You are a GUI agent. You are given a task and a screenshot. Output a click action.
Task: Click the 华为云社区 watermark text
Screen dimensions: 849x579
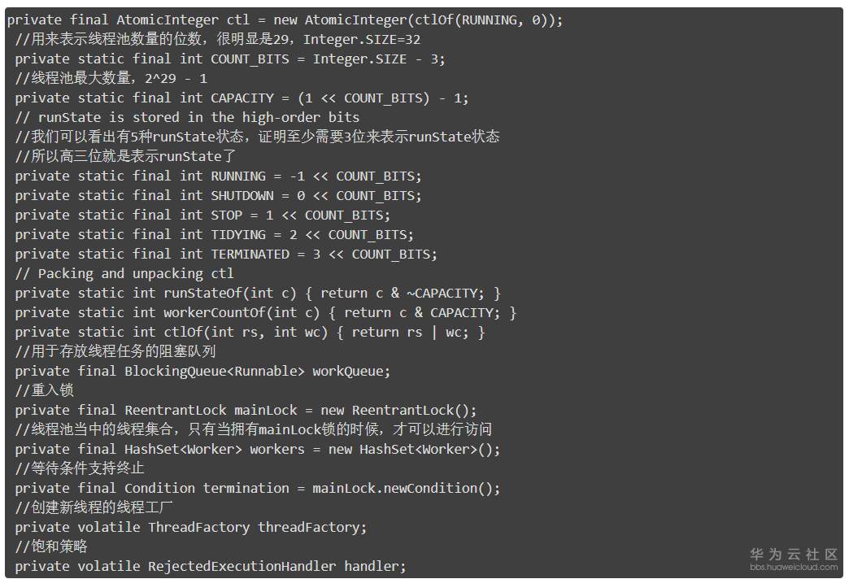point(793,554)
